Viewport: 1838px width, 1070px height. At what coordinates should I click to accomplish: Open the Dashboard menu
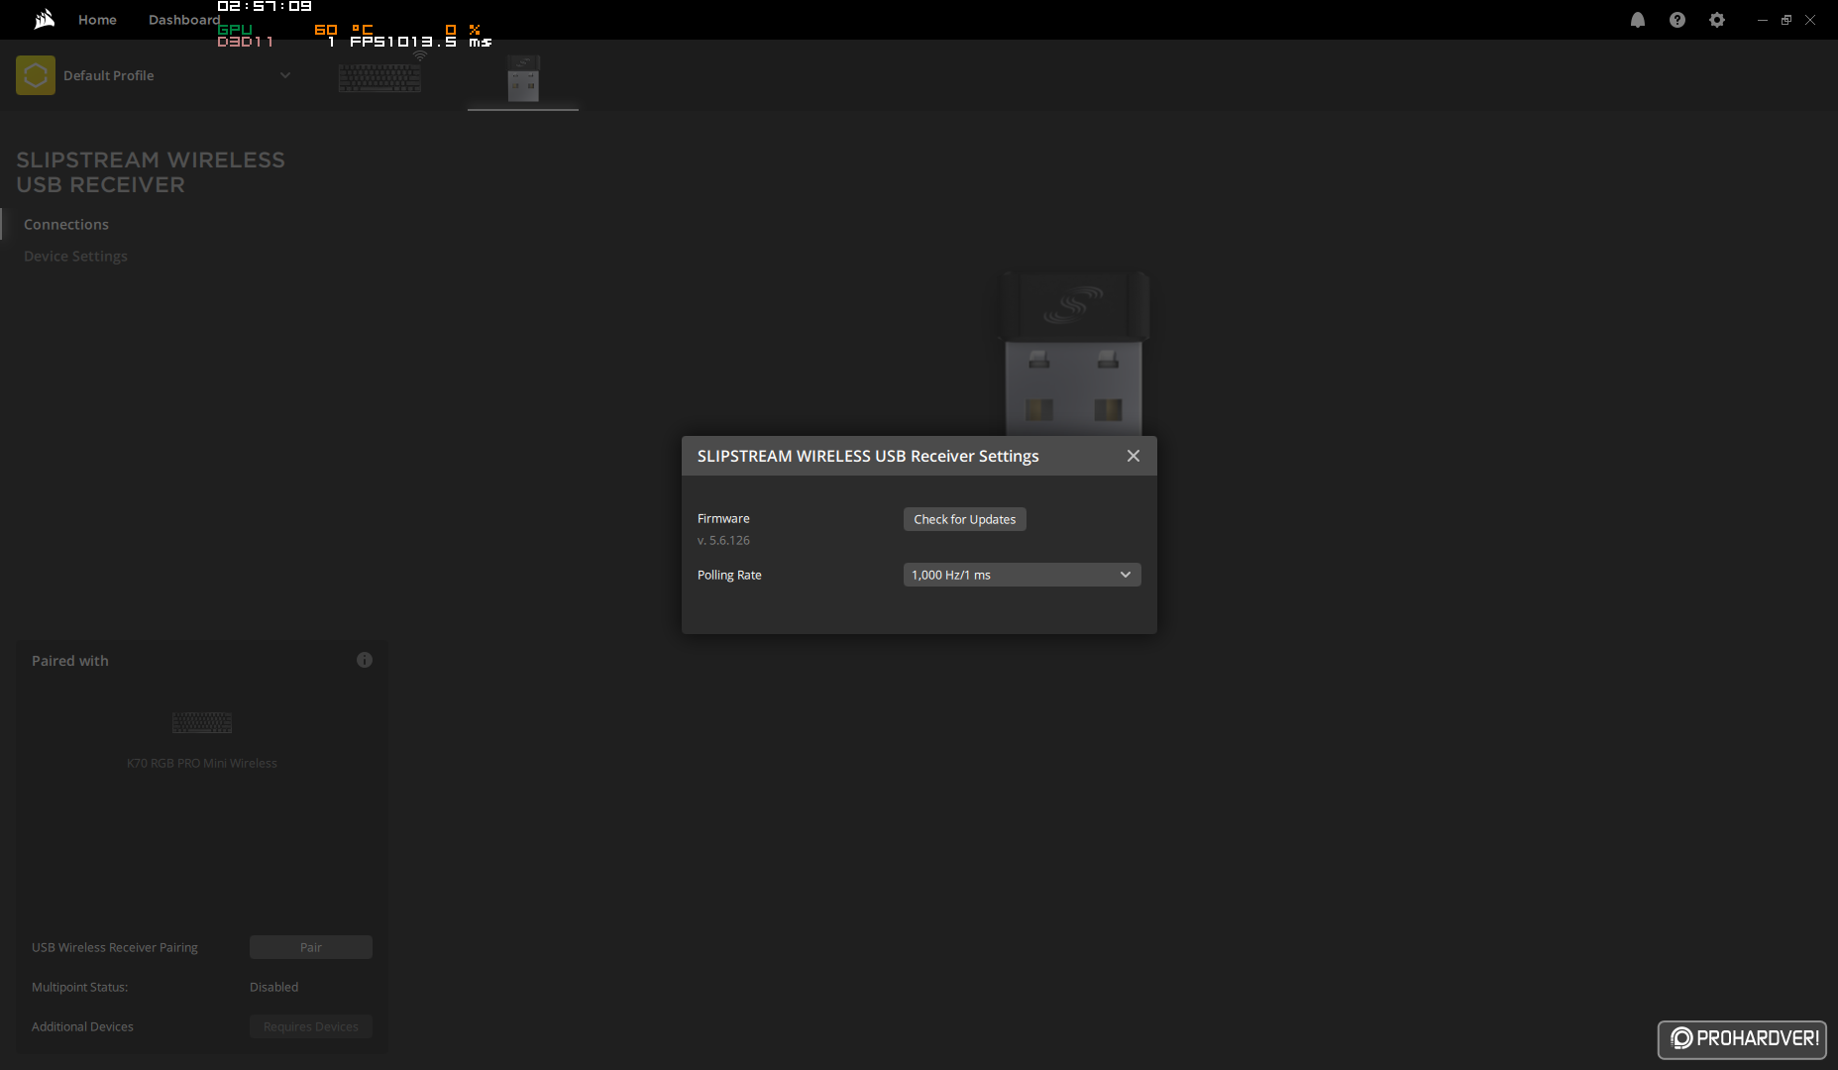pos(184,20)
